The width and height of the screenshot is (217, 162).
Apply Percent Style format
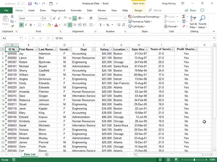point(107,25)
